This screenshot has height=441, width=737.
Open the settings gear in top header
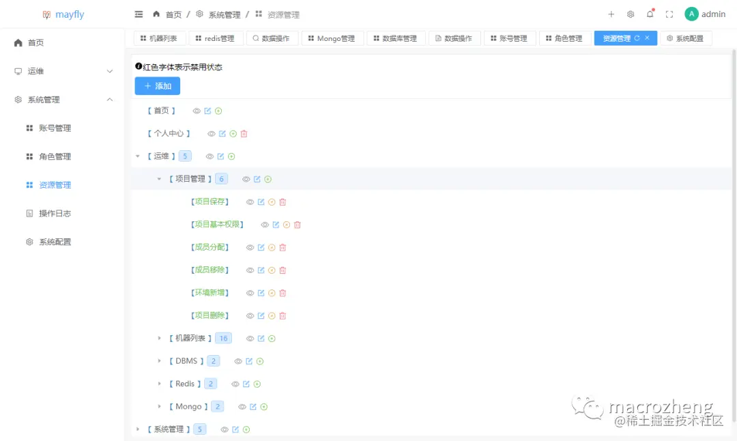tap(631, 14)
